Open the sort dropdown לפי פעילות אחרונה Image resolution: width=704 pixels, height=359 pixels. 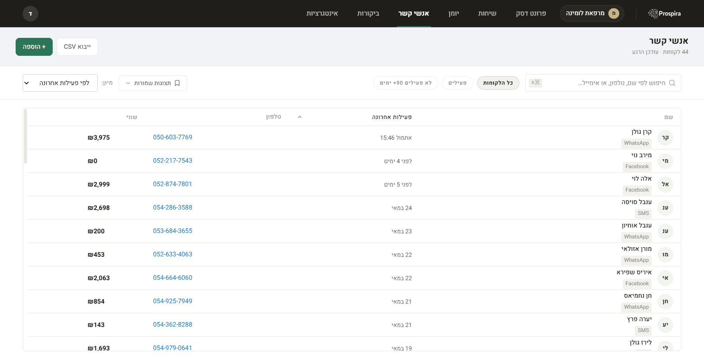[x=60, y=83]
